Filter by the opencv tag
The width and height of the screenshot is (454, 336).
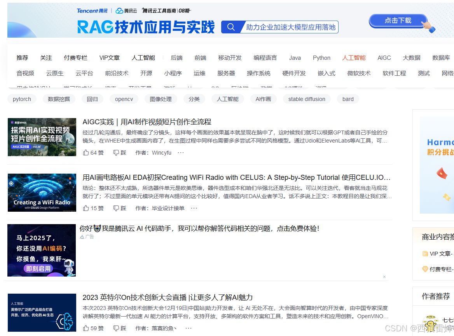[x=124, y=99]
